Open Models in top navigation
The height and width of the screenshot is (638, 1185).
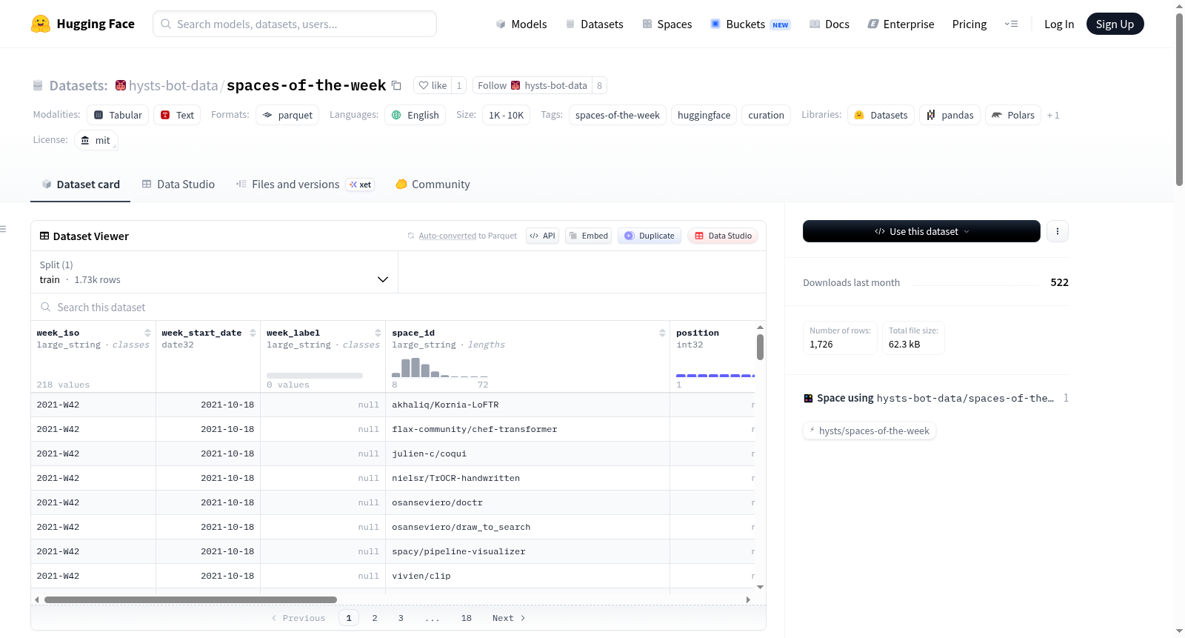pos(521,24)
